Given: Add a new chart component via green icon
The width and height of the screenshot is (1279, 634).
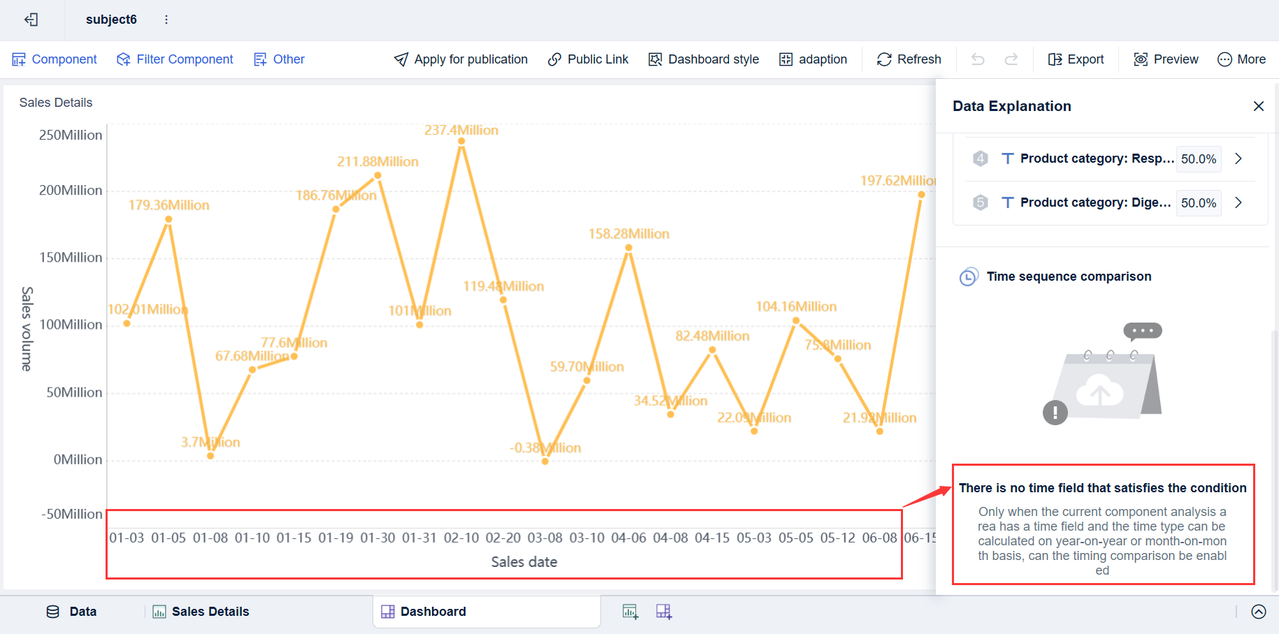Looking at the screenshot, I should pyautogui.click(x=630, y=612).
